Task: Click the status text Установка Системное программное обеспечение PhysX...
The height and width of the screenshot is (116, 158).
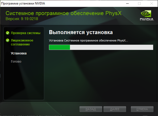Action: [88, 40]
